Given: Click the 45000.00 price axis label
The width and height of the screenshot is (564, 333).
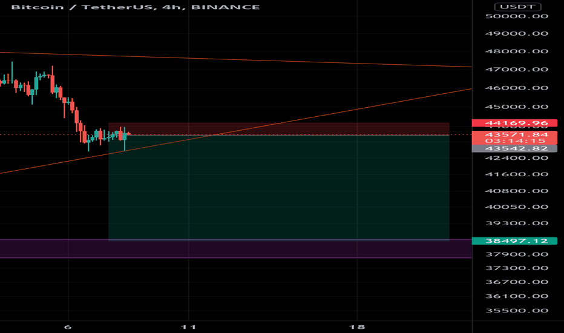Looking at the screenshot, I should (517, 107).
